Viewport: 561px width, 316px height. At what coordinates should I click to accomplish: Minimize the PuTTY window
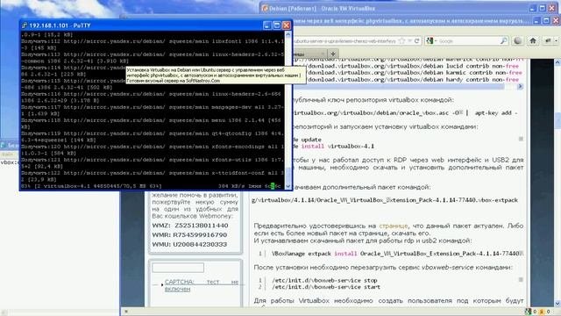[x=266, y=25]
